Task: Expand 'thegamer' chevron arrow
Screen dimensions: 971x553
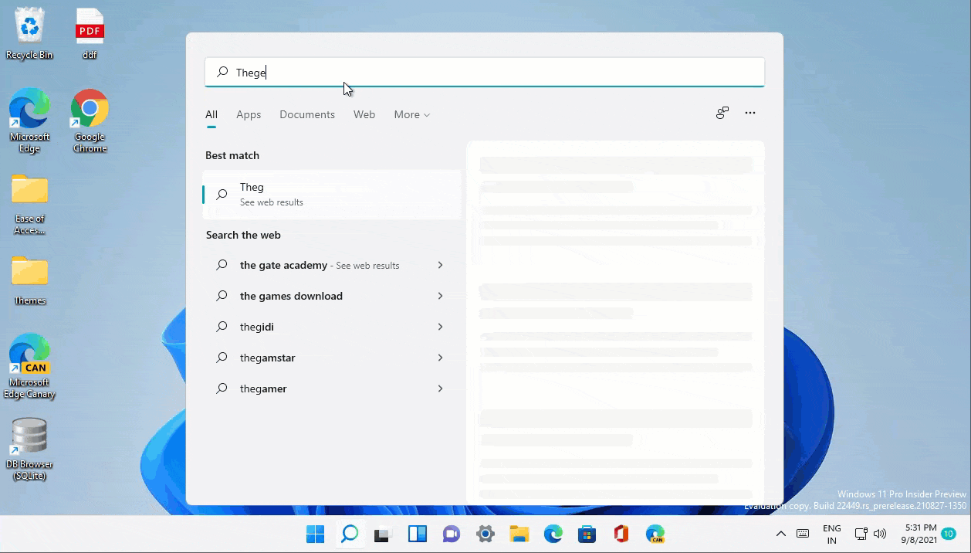Action: click(x=440, y=388)
